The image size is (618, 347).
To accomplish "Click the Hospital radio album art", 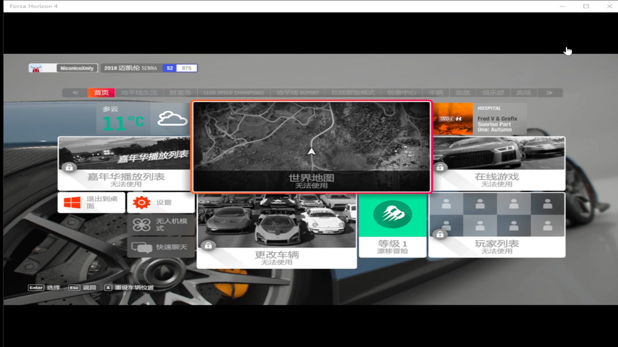I will pyautogui.click(x=453, y=119).
